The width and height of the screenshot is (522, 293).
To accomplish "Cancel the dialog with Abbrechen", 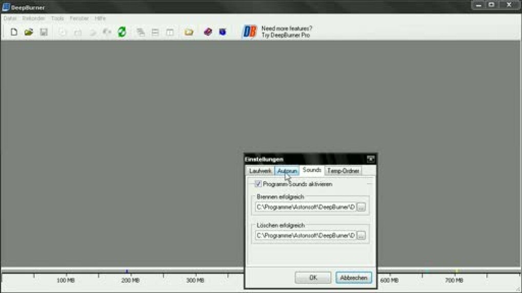I will [x=353, y=278].
